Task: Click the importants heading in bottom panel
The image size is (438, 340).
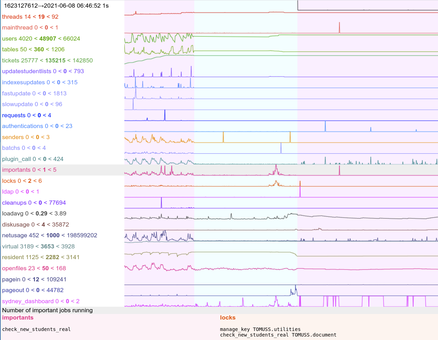Action: pyautogui.click(x=18, y=317)
